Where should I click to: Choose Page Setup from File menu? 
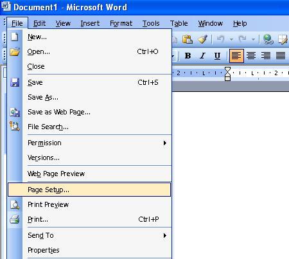pos(89,190)
